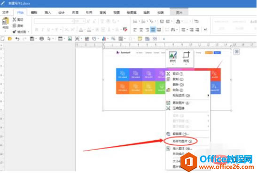The height and width of the screenshot is (175, 257).
Task: Toggle show paragraph marks button
Action: [x=205, y=30]
